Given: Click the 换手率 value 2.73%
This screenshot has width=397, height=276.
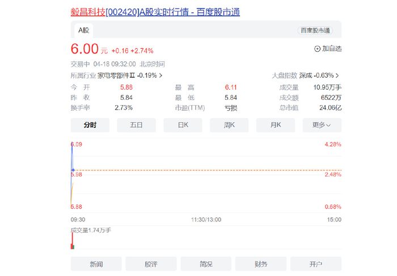Looking at the screenshot, I should pos(124,108).
